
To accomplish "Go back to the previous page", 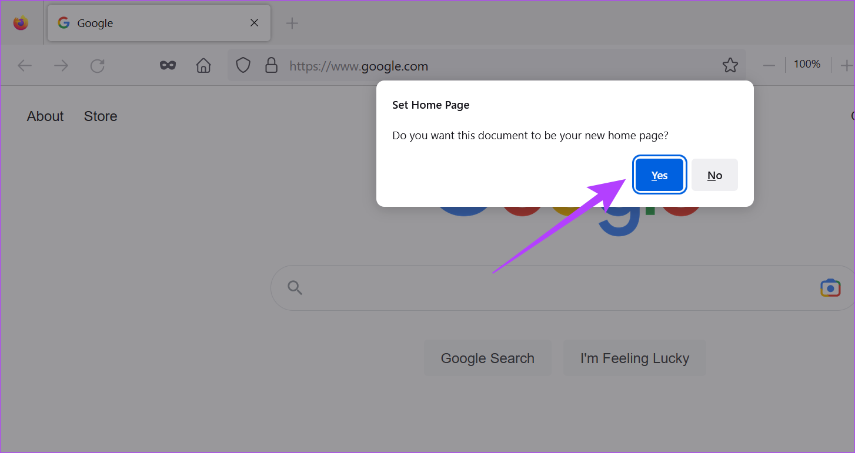I will coord(24,66).
